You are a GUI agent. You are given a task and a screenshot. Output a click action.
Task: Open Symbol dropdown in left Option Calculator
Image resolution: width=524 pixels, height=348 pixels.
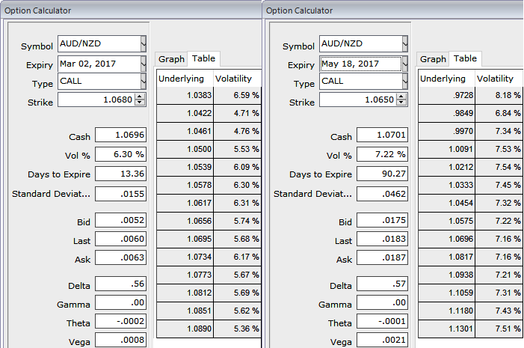pos(144,44)
